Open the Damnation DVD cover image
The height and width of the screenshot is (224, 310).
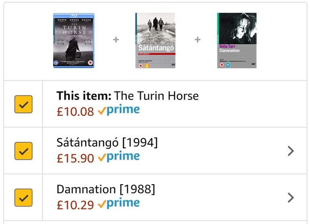237,41
